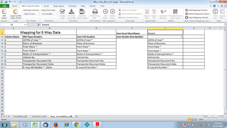
Task: Click the formula bar showing Sheet1
Action: [x=132, y=25]
